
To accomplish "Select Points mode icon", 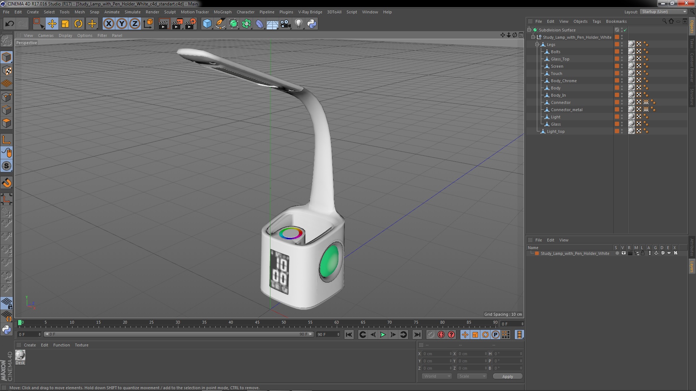I will (x=7, y=97).
